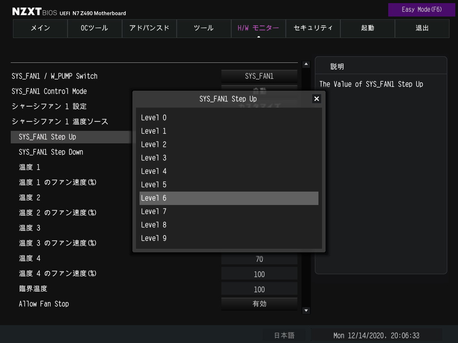Select SYS_FAN1 Control Mode row
Screen dimensions: 458x343
[x=49, y=92]
